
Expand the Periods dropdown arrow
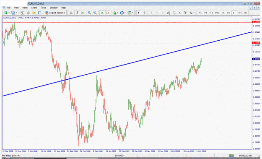(125, 13)
